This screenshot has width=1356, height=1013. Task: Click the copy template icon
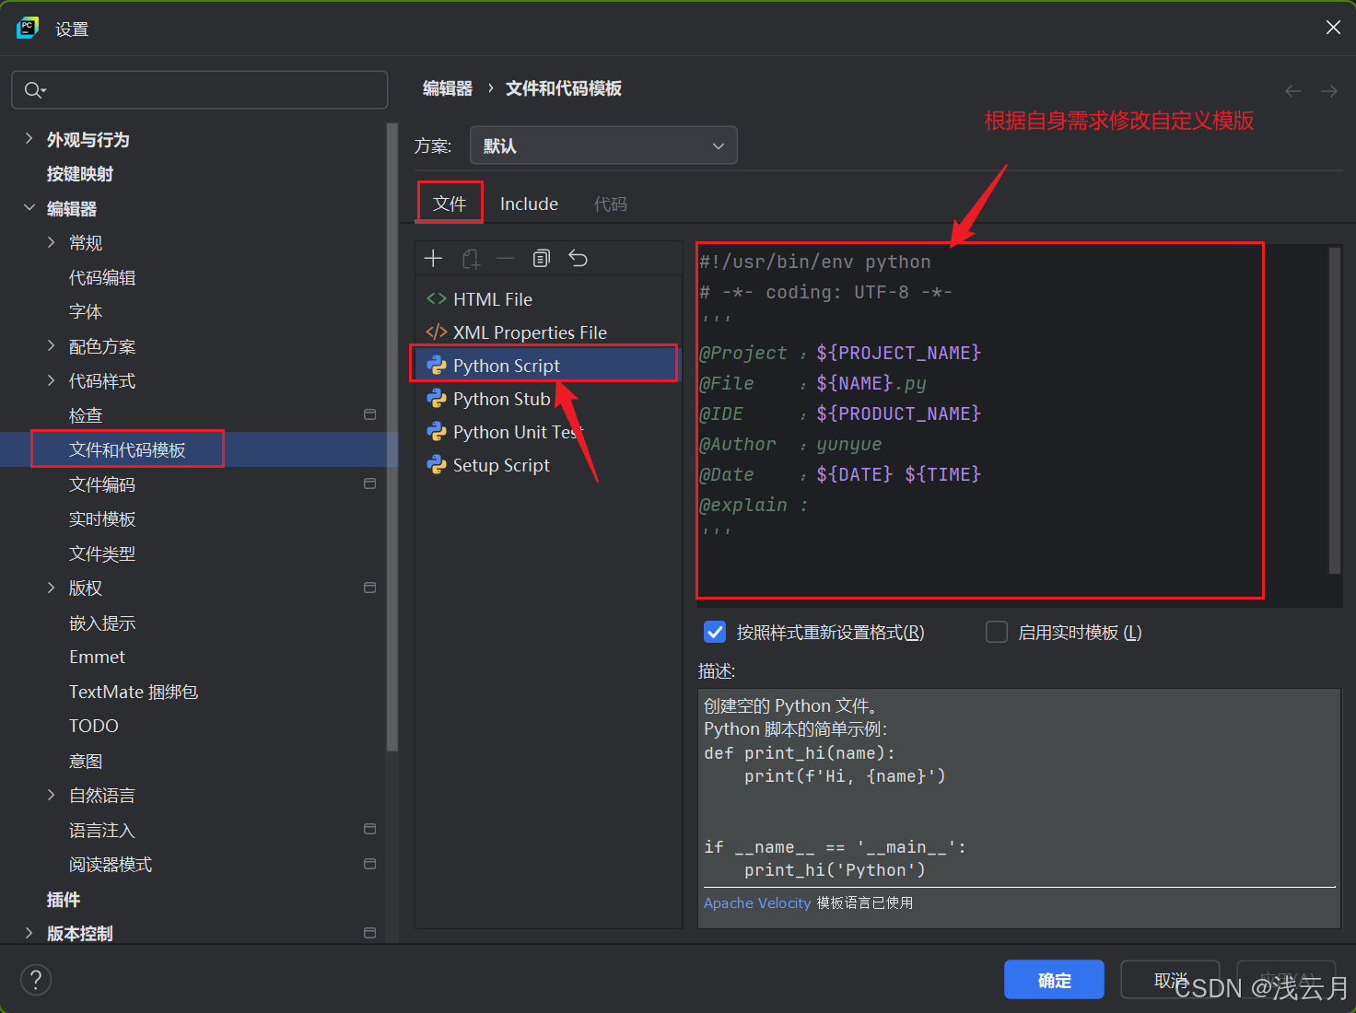point(542,259)
